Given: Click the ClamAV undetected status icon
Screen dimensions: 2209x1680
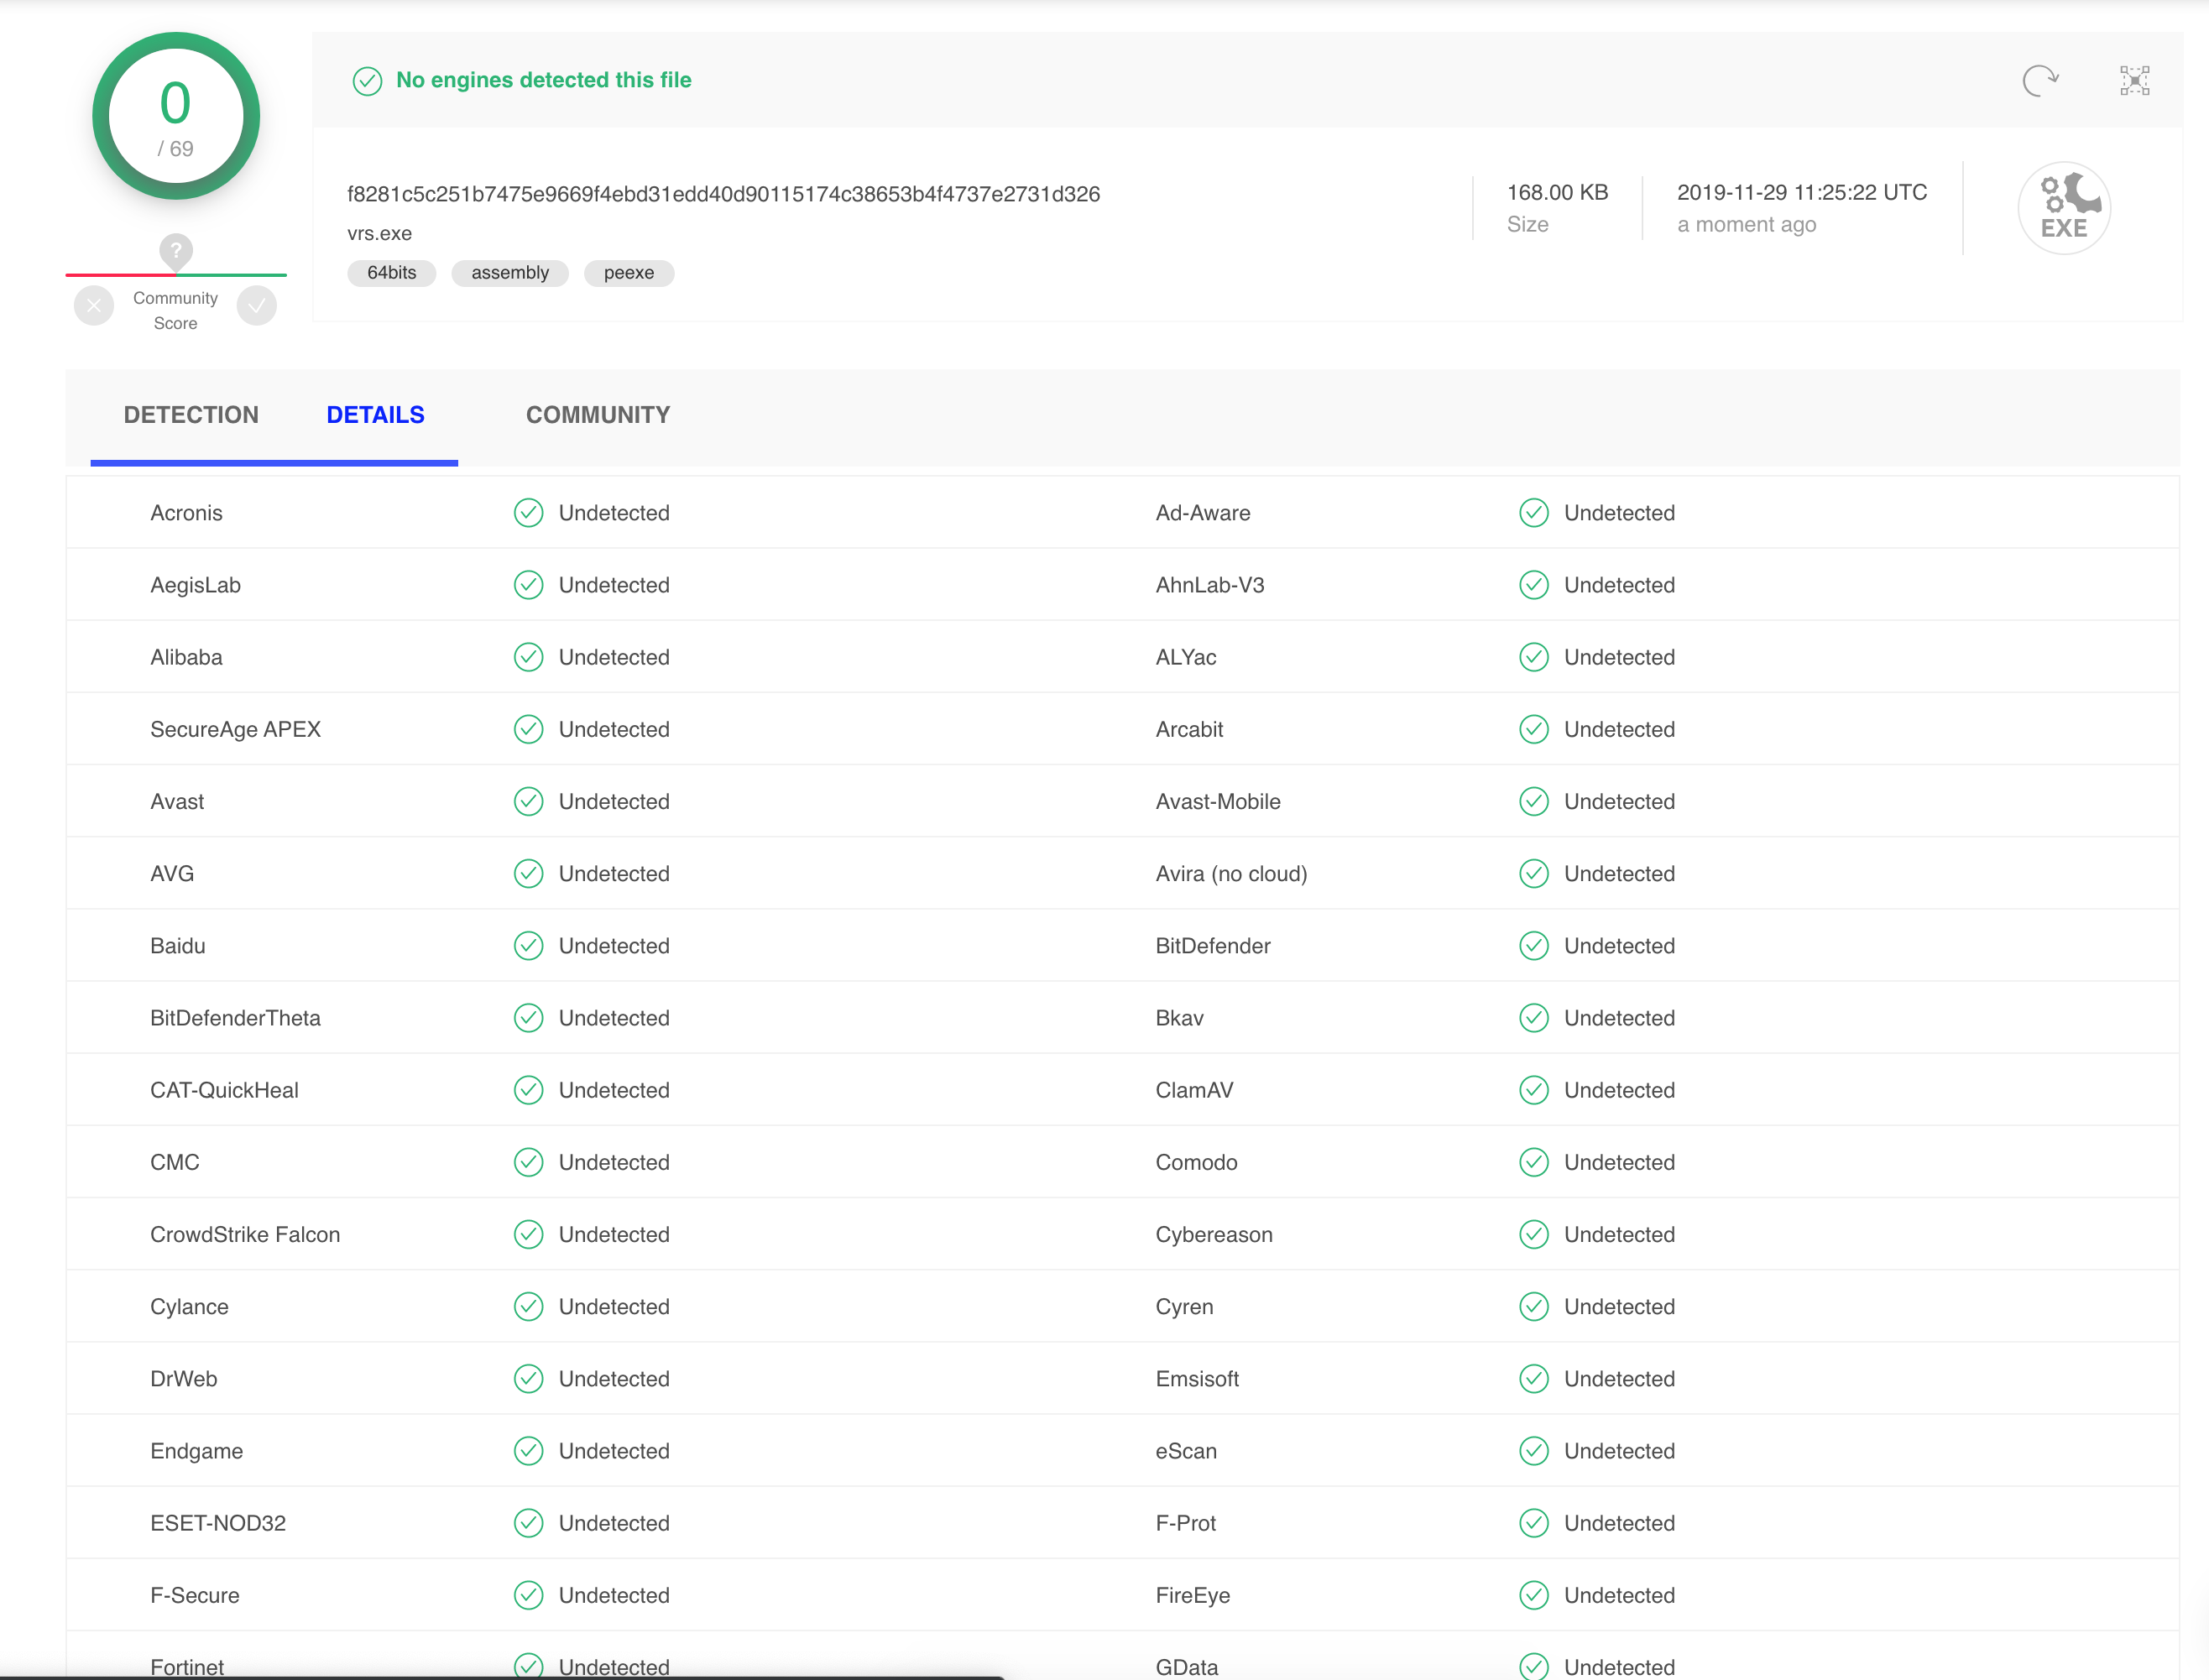Looking at the screenshot, I should click(1533, 1090).
